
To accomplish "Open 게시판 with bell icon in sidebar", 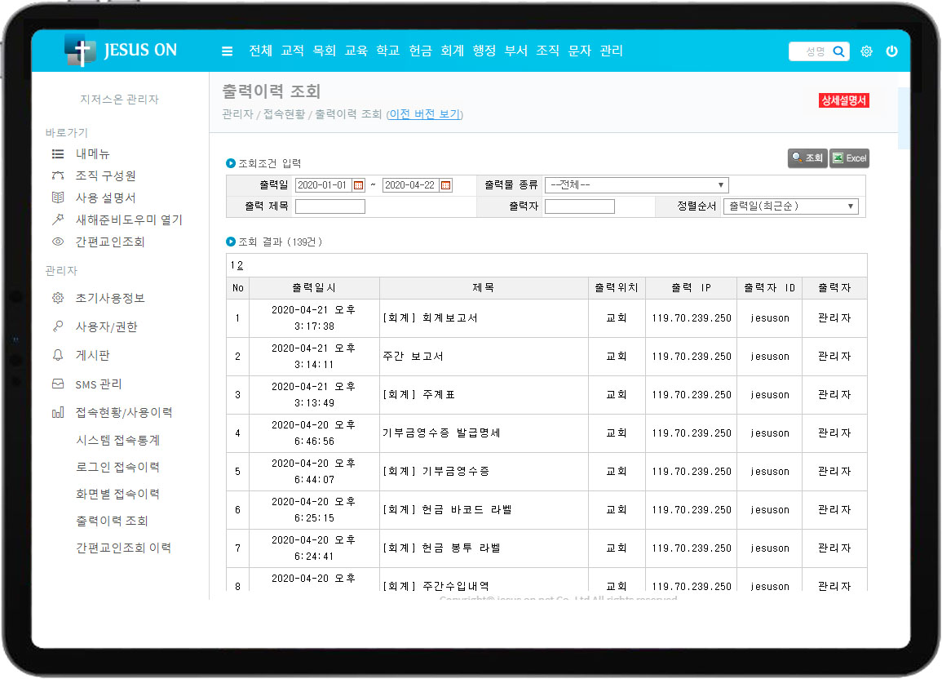I will [92, 355].
